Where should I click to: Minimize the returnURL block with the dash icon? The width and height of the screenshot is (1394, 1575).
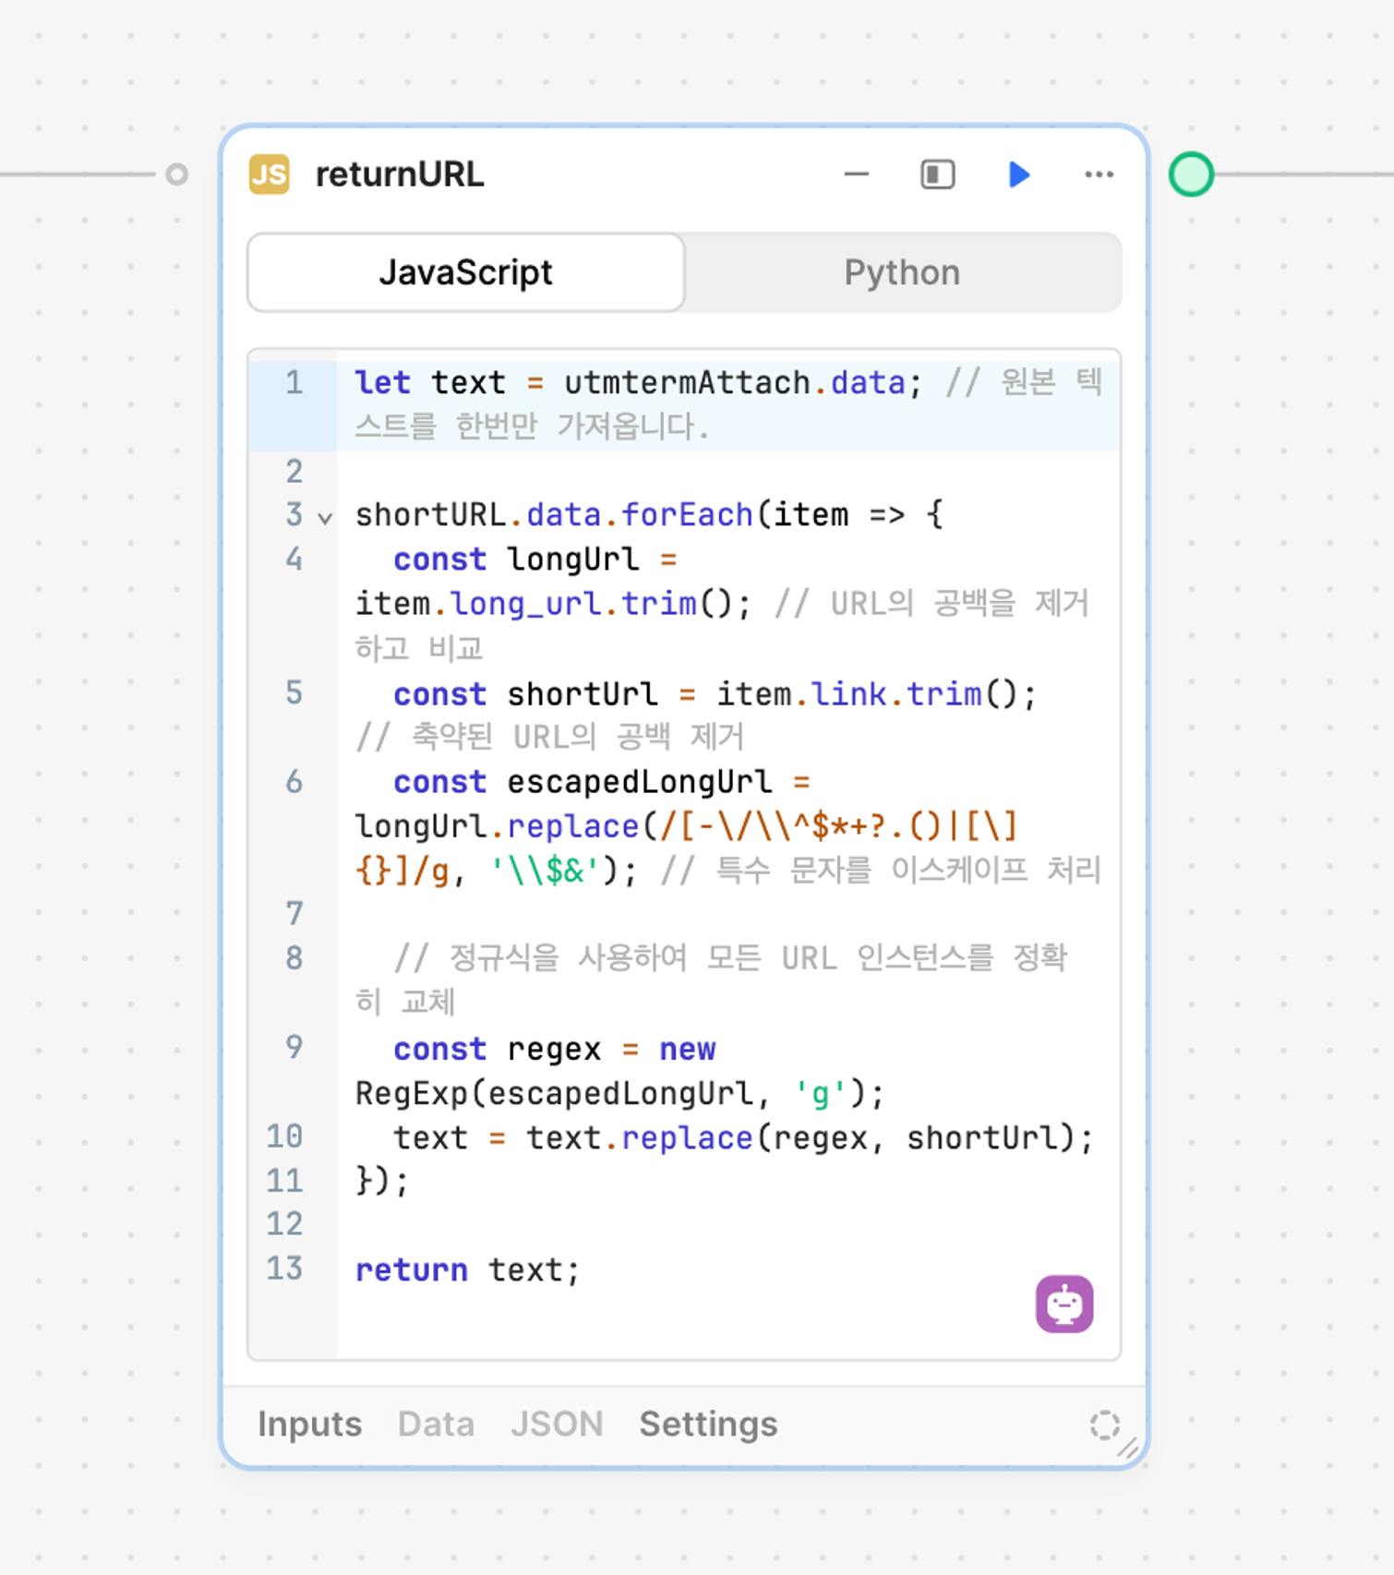[857, 174]
